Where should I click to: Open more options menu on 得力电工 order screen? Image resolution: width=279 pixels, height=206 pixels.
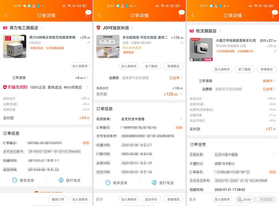pyautogui.click(x=86, y=15)
